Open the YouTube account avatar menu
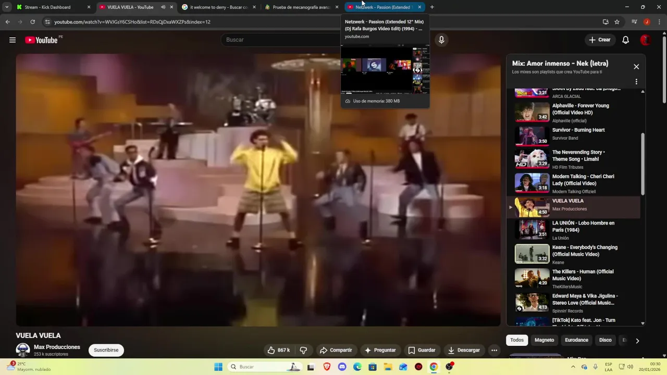 [x=645, y=40]
